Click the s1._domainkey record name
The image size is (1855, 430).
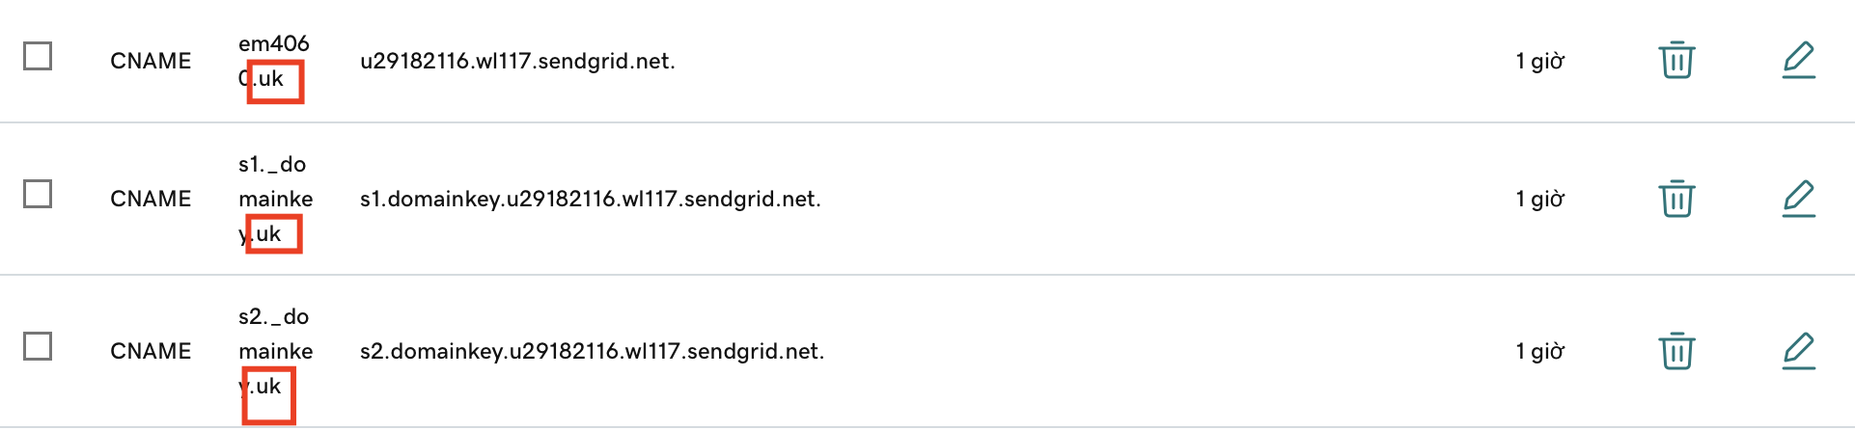[275, 199]
